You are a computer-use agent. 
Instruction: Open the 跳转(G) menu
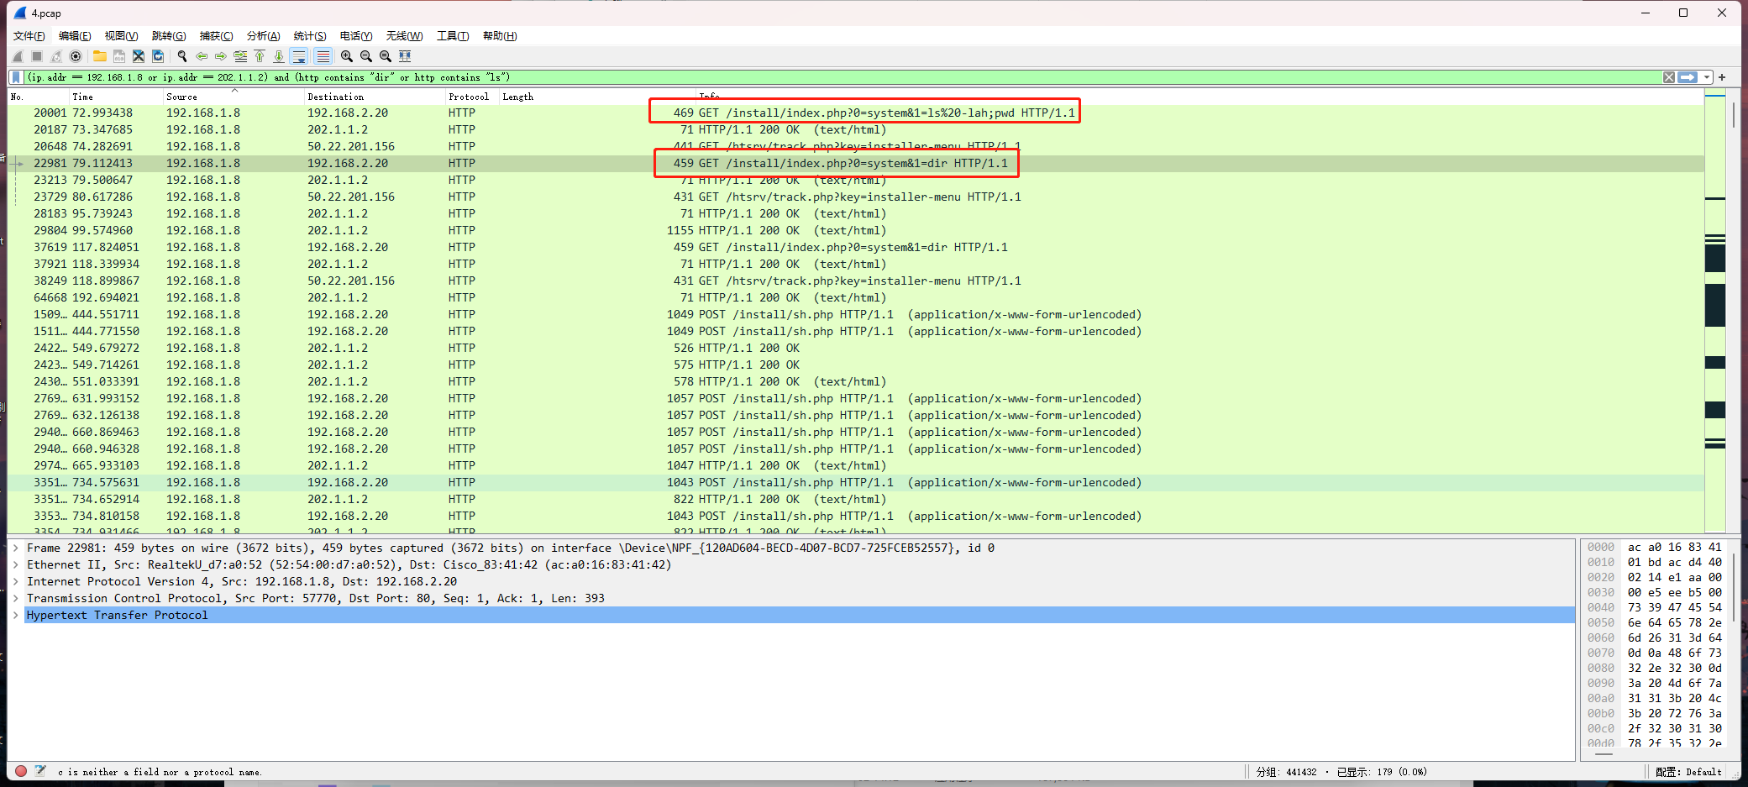(169, 36)
